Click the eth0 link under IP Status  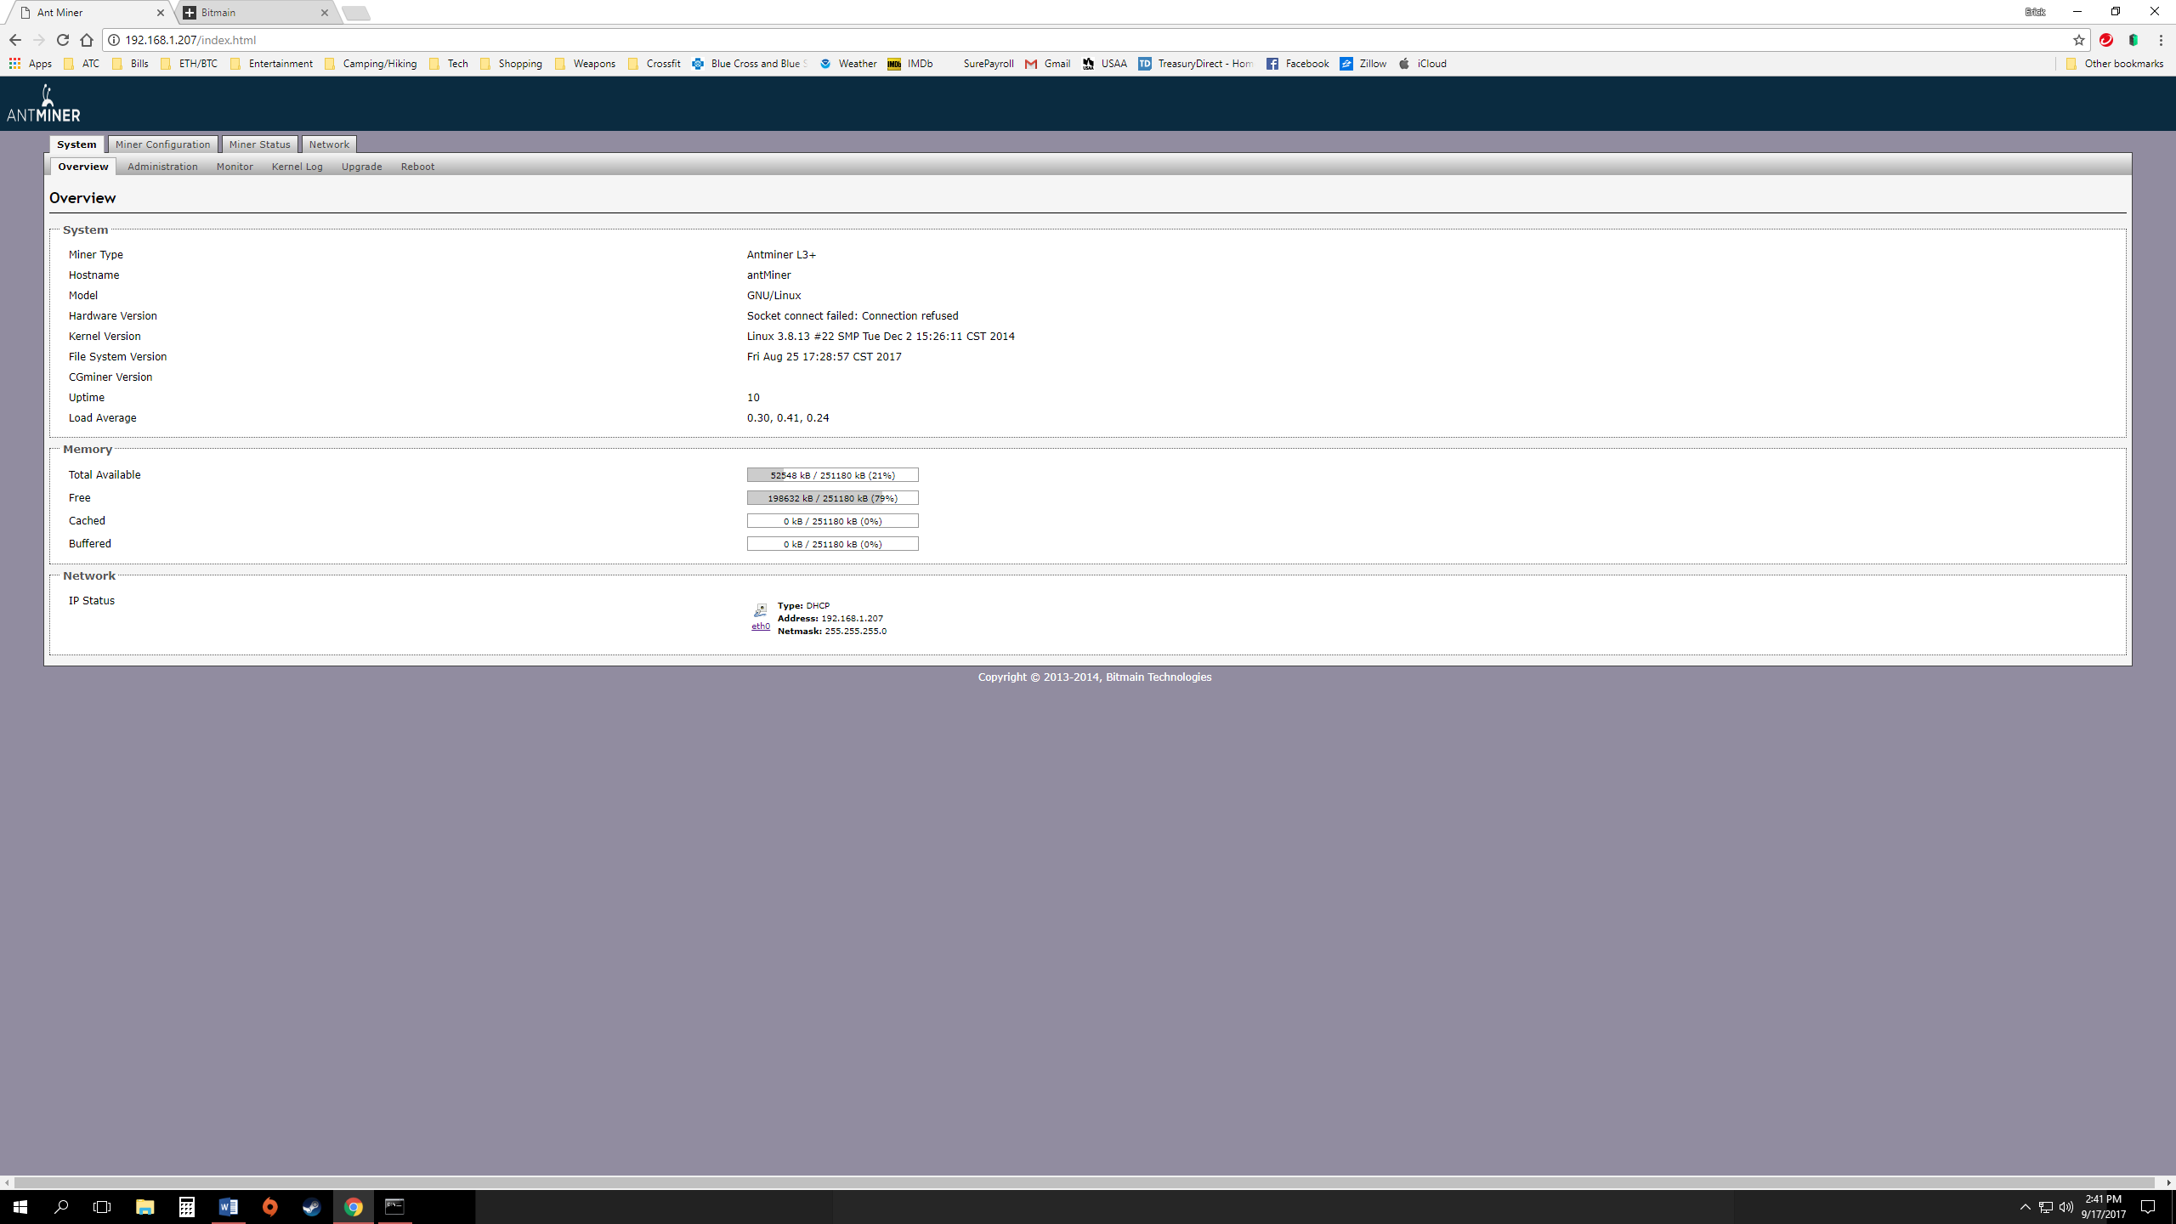click(x=760, y=626)
